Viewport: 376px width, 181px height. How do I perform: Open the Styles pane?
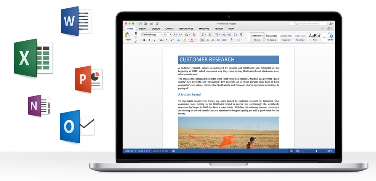pos(330,37)
